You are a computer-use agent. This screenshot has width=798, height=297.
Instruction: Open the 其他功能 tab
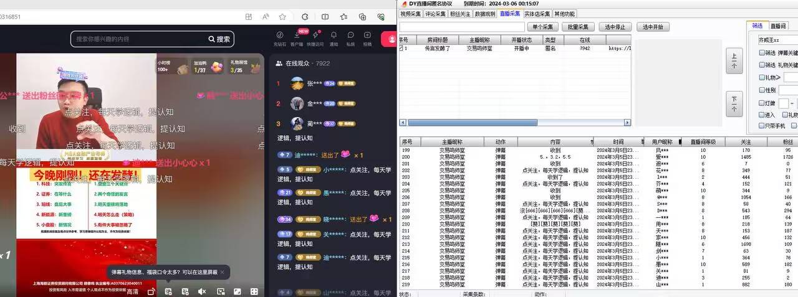564,14
